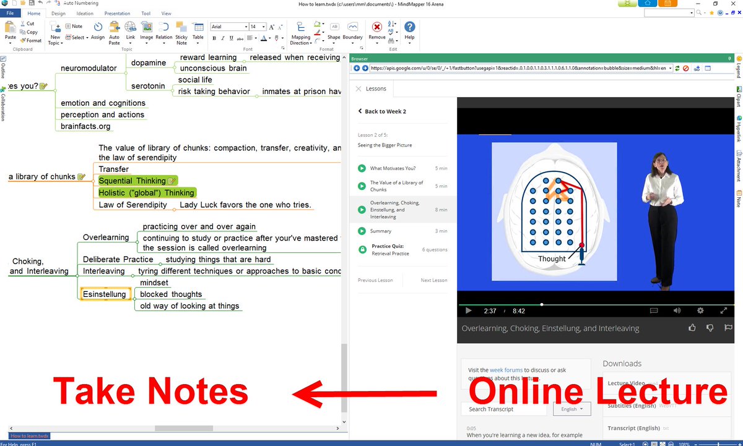Dislike the lecture with thumbs down
Image resolution: width=743 pixels, height=446 pixels.
(x=711, y=328)
